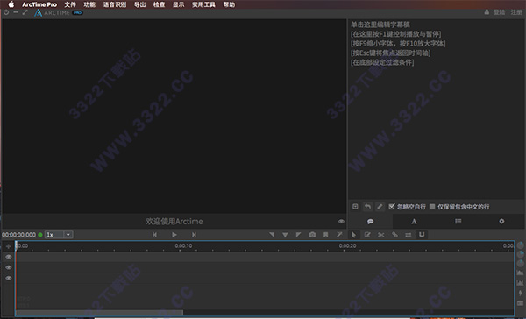Click the timeline ruler at 0:00:20
Viewport: 526px width, 319px height.
tap(347, 246)
